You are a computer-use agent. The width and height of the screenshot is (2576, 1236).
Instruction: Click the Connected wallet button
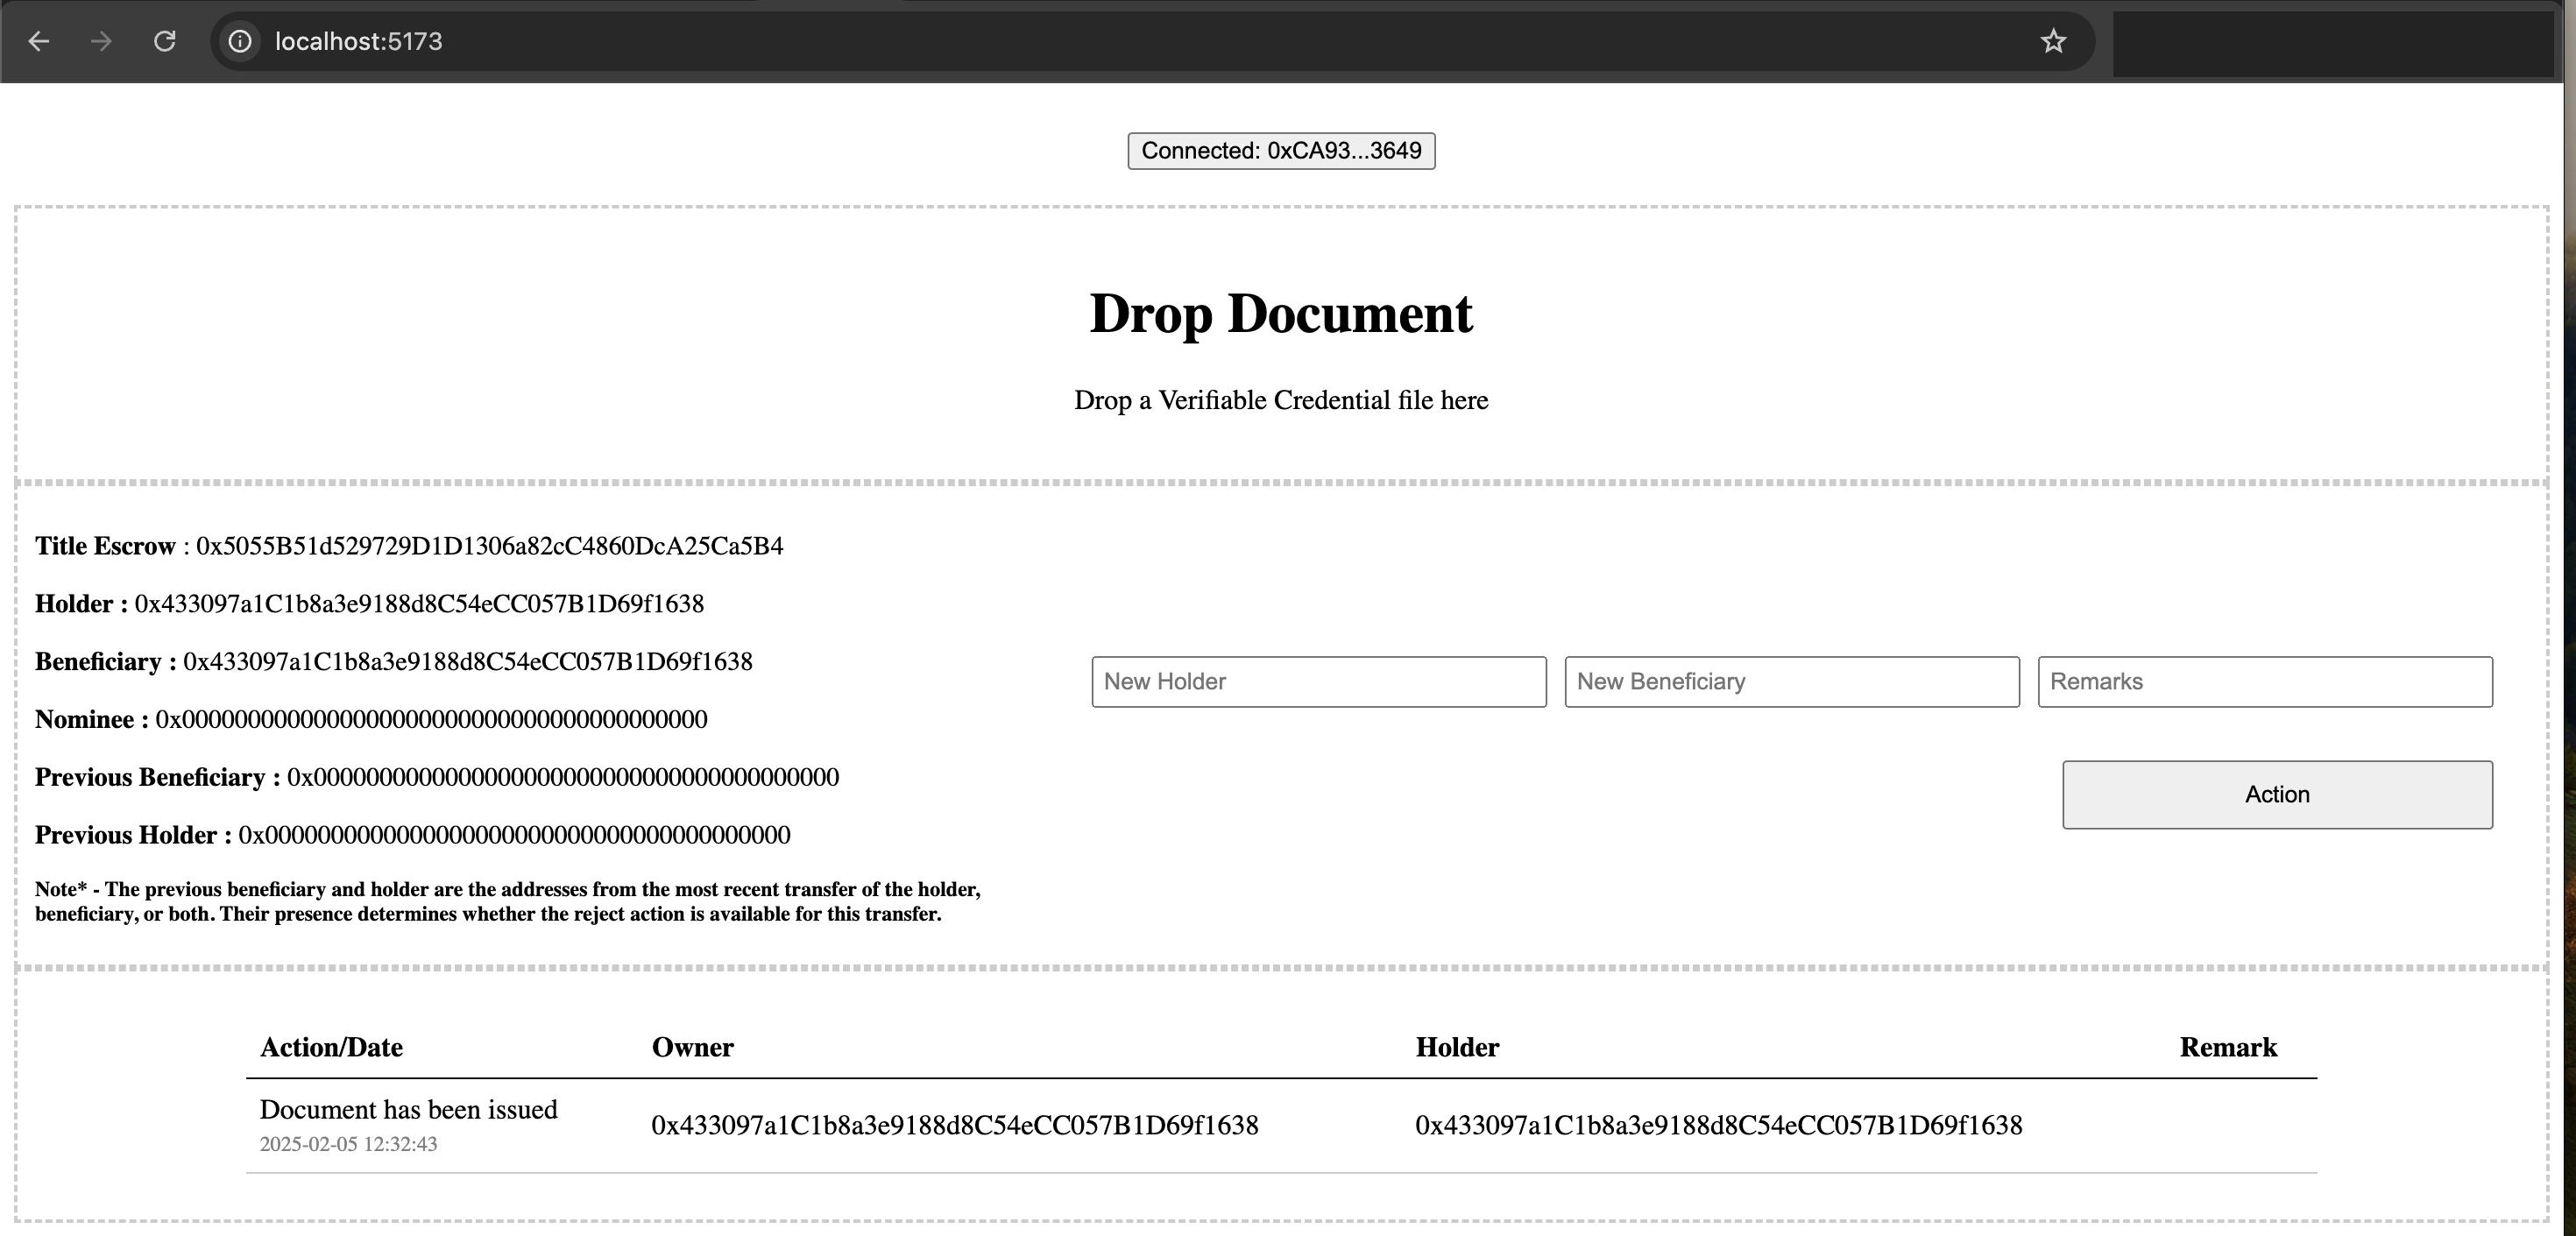(x=1281, y=151)
